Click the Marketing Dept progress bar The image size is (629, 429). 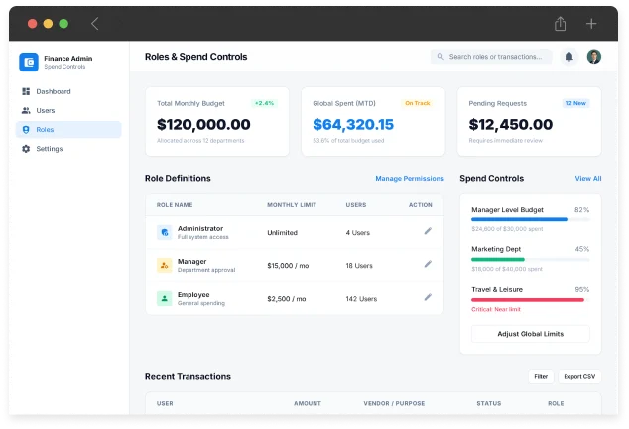(531, 260)
